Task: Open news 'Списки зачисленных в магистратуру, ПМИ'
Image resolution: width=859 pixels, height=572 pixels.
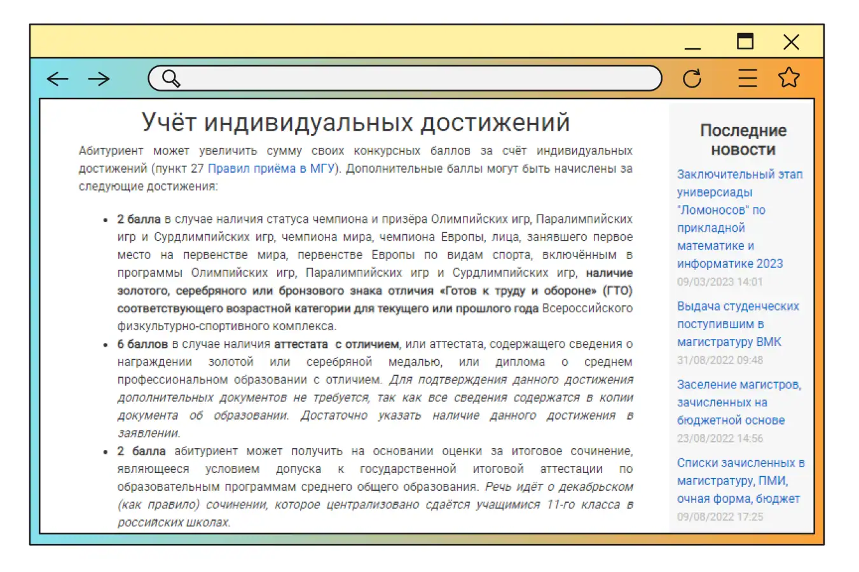Action: tap(741, 481)
